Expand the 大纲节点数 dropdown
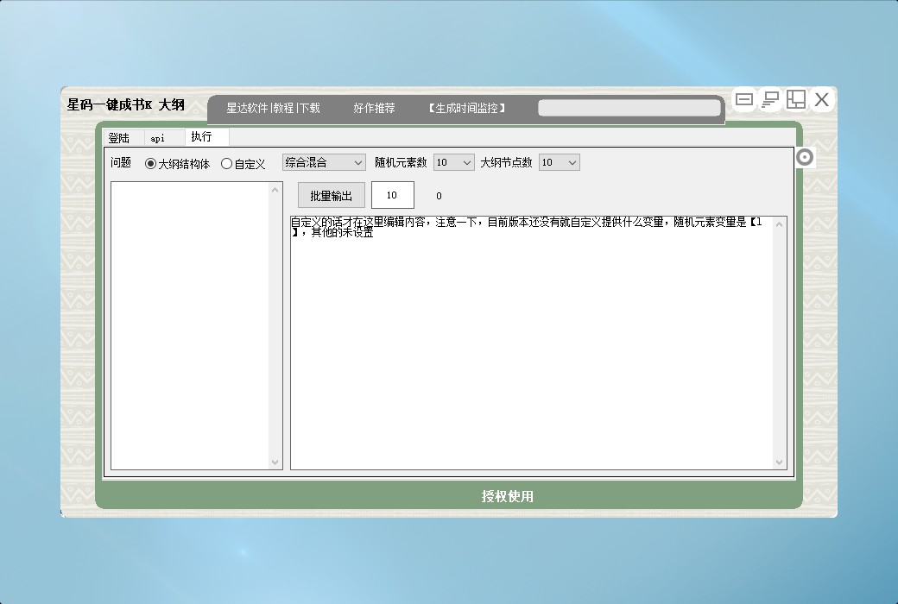Viewport: 898px width, 604px height. (x=560, y=162)
